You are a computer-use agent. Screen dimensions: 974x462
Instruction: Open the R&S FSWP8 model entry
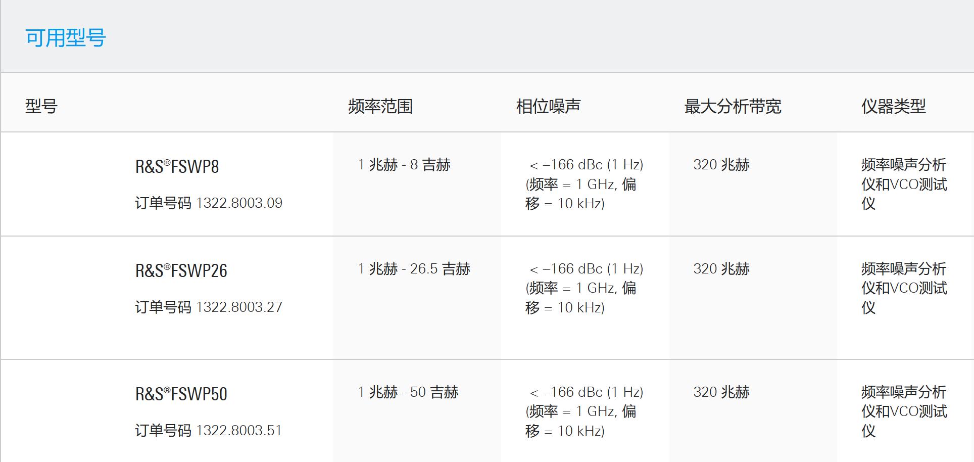pyautogui.click(x=177, y=167)
